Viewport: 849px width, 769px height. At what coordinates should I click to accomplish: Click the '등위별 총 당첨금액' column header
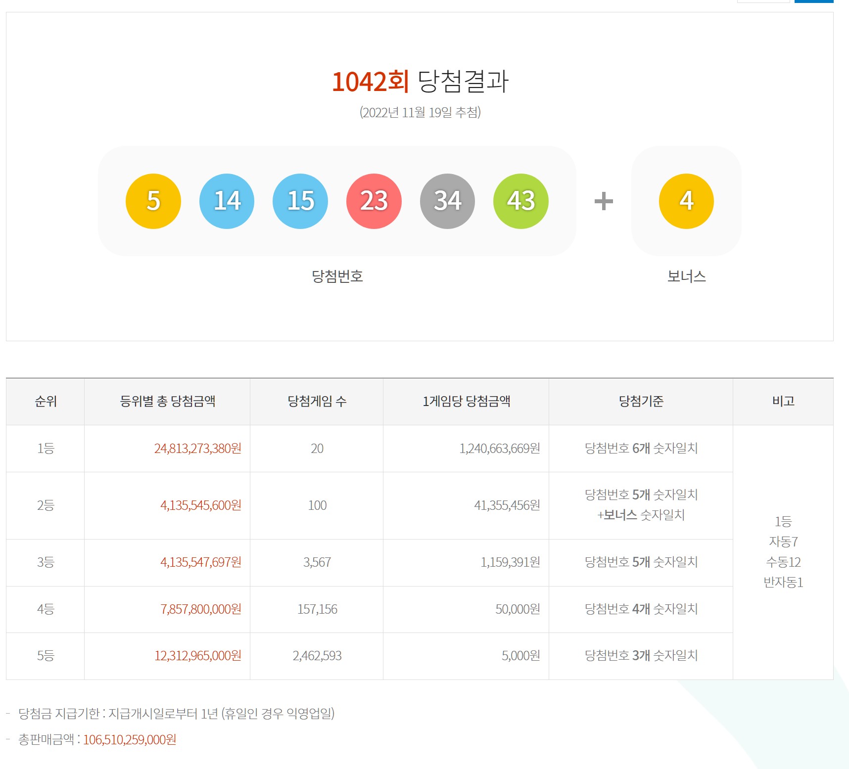[x=168, y=401]
